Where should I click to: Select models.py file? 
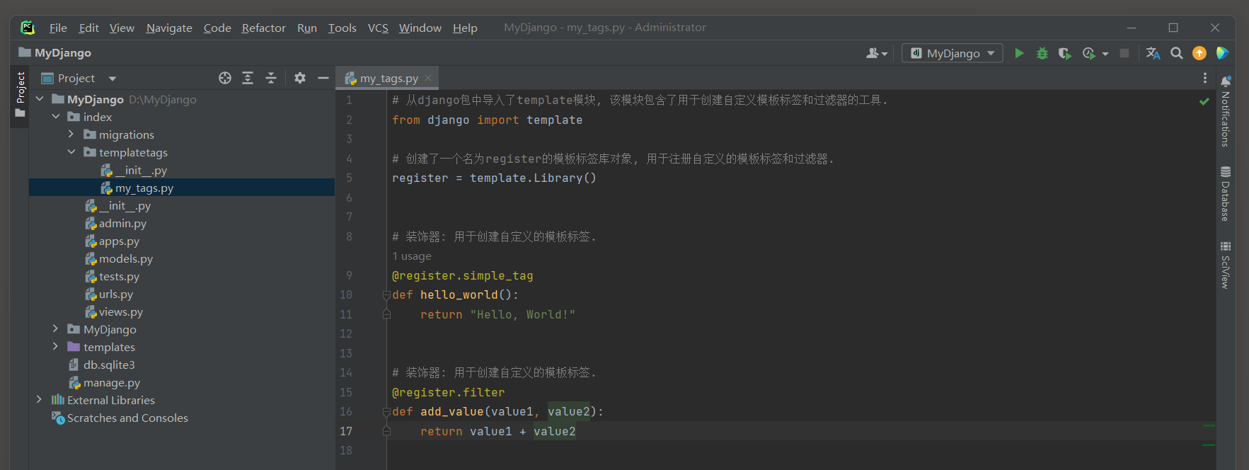(x=119, y=258)
